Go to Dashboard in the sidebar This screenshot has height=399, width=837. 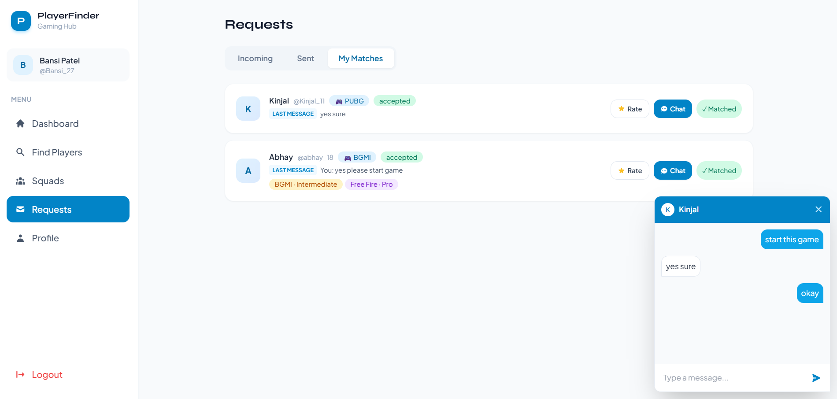[x=68, y=124]
